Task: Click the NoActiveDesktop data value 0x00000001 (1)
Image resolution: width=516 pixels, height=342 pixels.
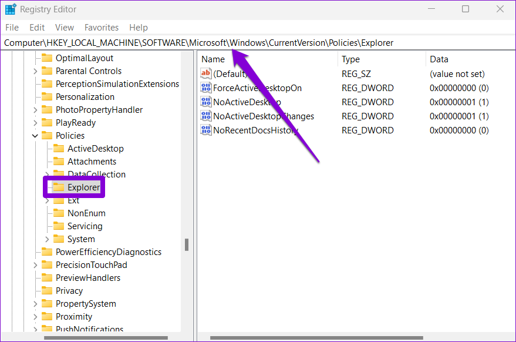Action: point(459,102)
